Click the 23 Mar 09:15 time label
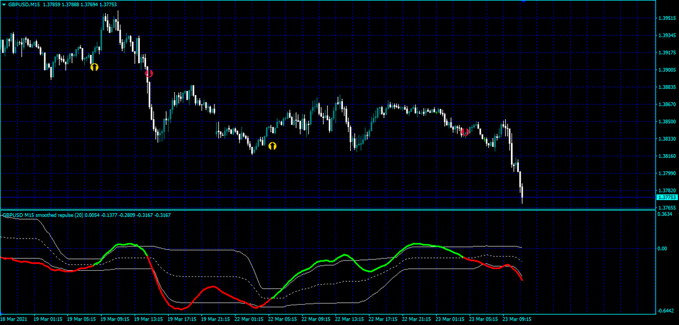 pos(518,319)
